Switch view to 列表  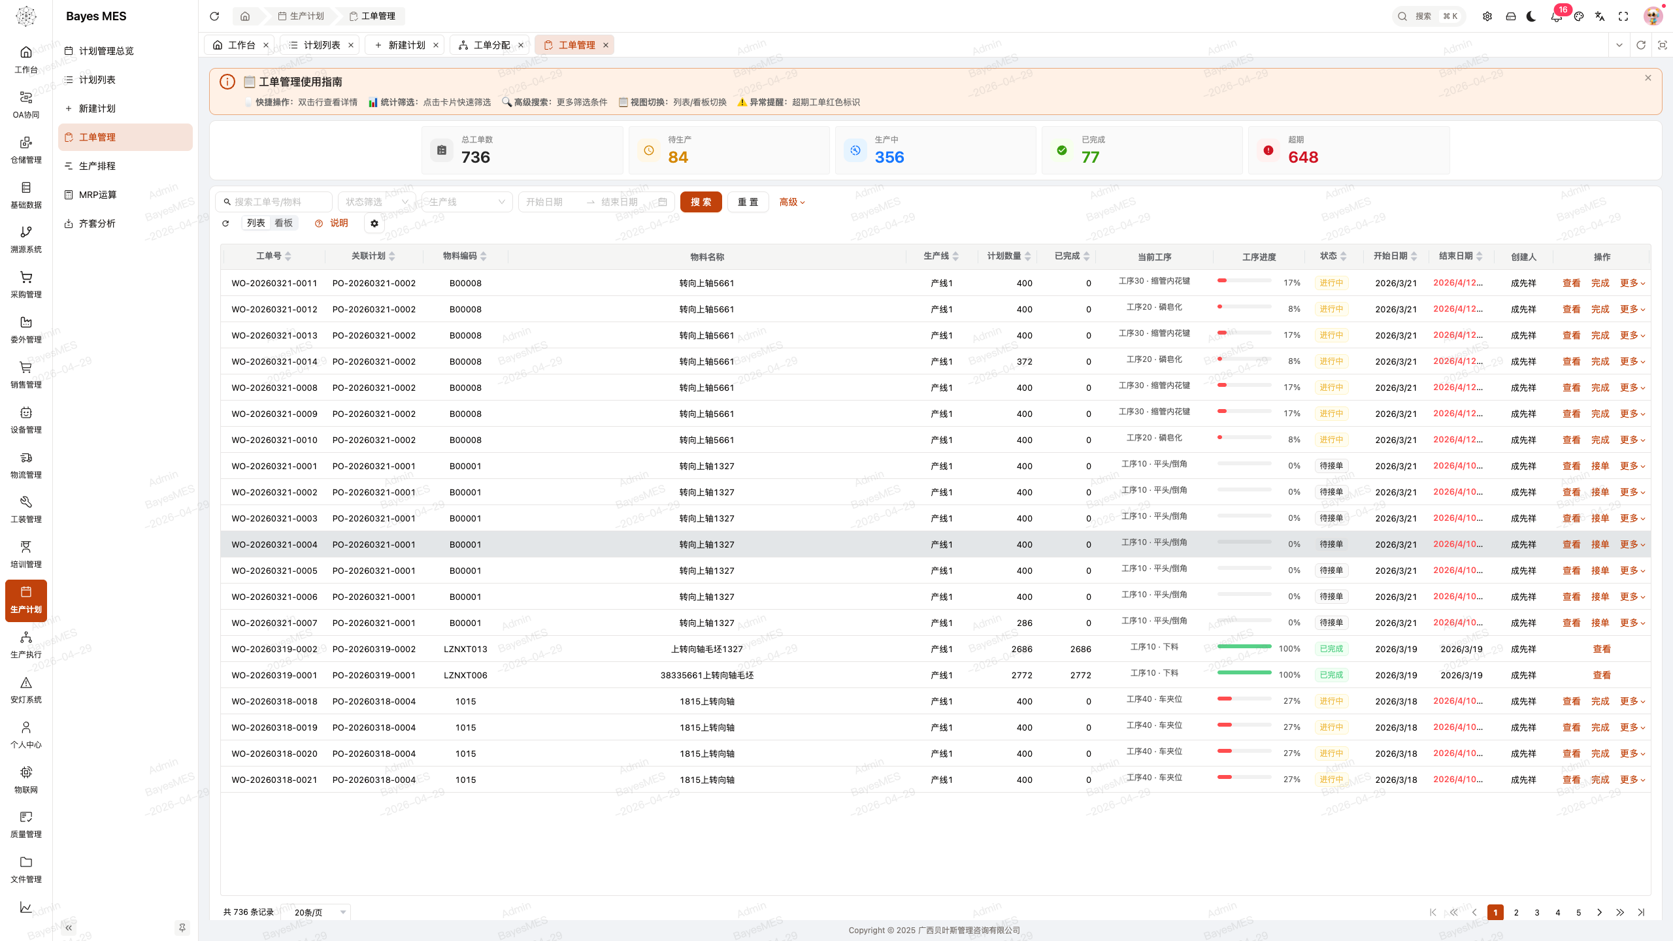pyautogui.click(x=256, y=223)
